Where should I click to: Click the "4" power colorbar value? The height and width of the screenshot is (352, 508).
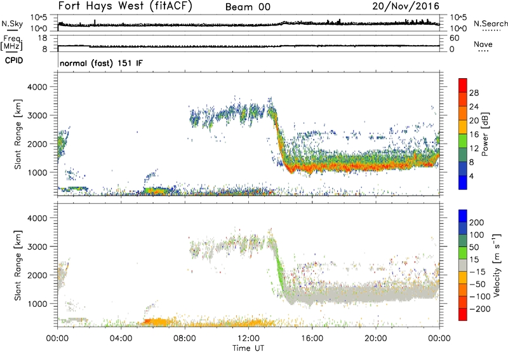(471, 176)
